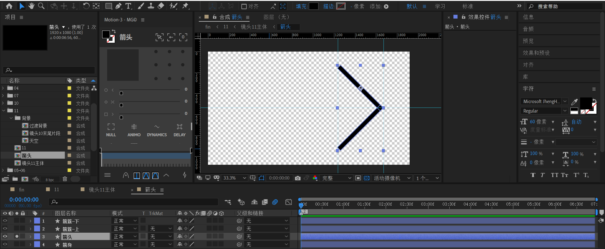The height and width of the screenshot is (249, 605).
Task: Expand the 04 folder in Project panel
Action: (3, 88)
